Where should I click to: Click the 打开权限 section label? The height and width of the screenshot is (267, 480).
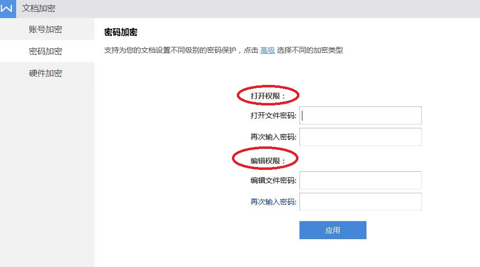pos(268,96)
